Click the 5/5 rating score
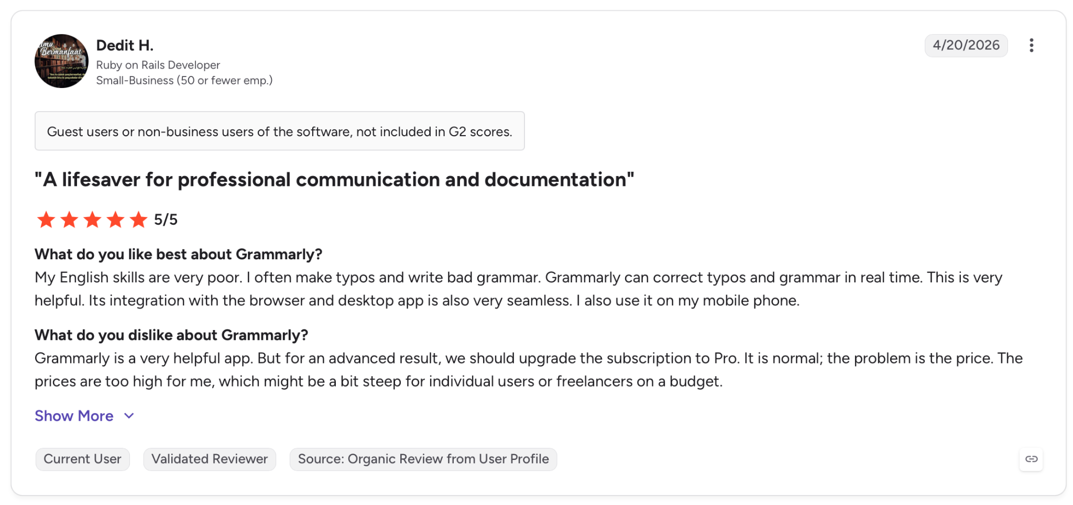 click(x=166, y=220)
